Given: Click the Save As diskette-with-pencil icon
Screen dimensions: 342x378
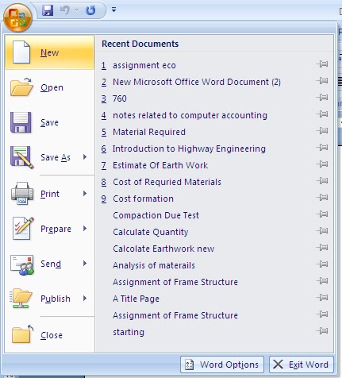Looking at the screenshot, I should 22,157.
